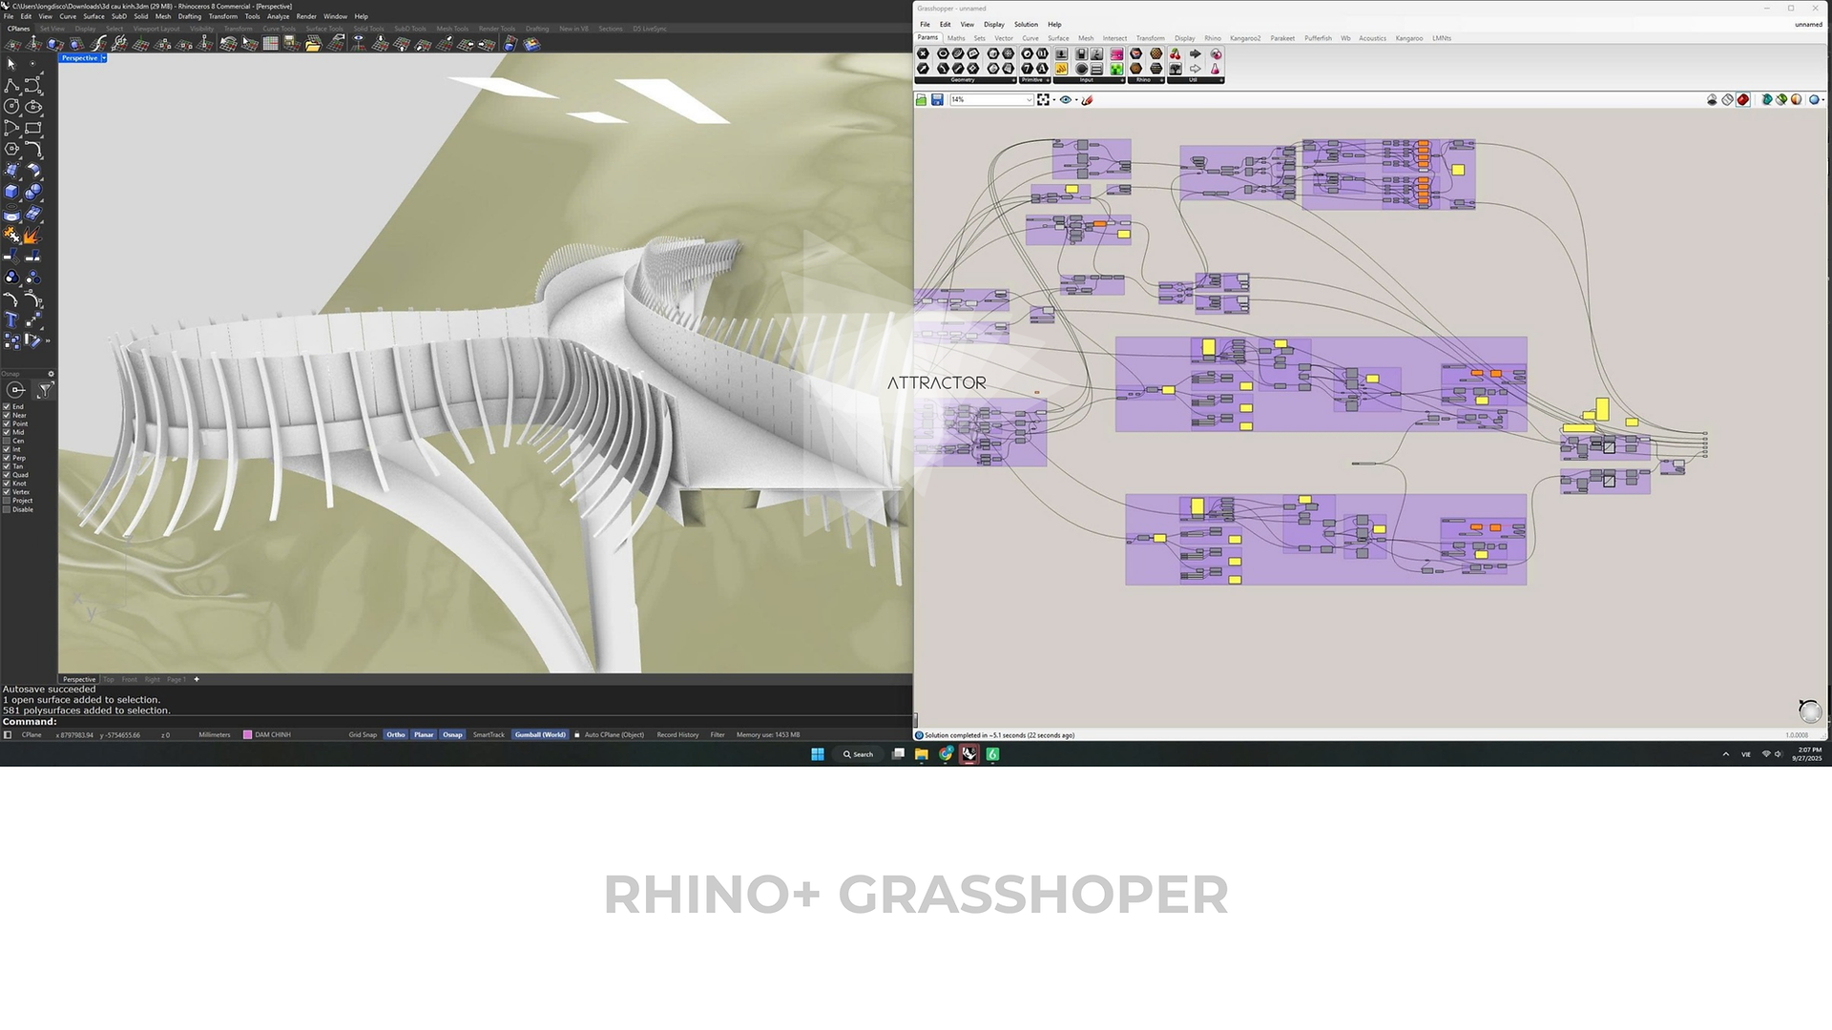
Task: Toggle Osnap button in Rhino status bar
Action: pyautogui.click(x=452, y=734)
